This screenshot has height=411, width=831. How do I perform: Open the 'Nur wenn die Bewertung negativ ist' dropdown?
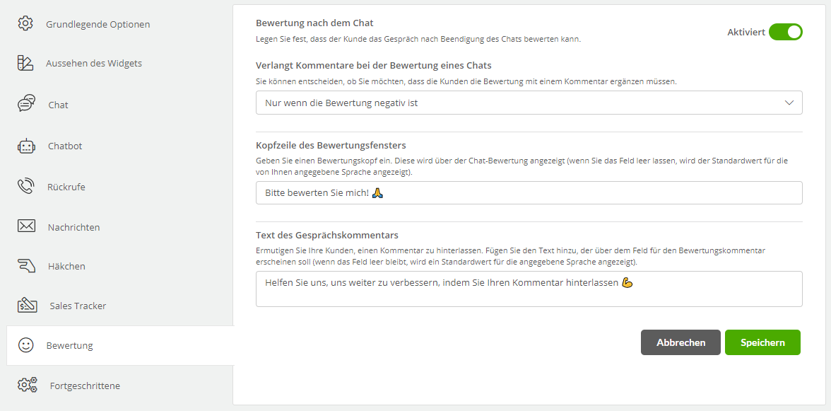point(529,103)
